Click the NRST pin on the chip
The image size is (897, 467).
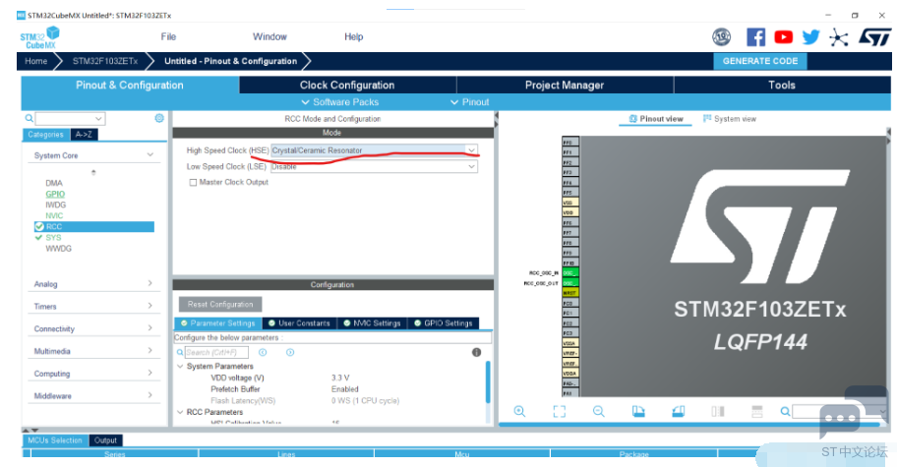570,293
